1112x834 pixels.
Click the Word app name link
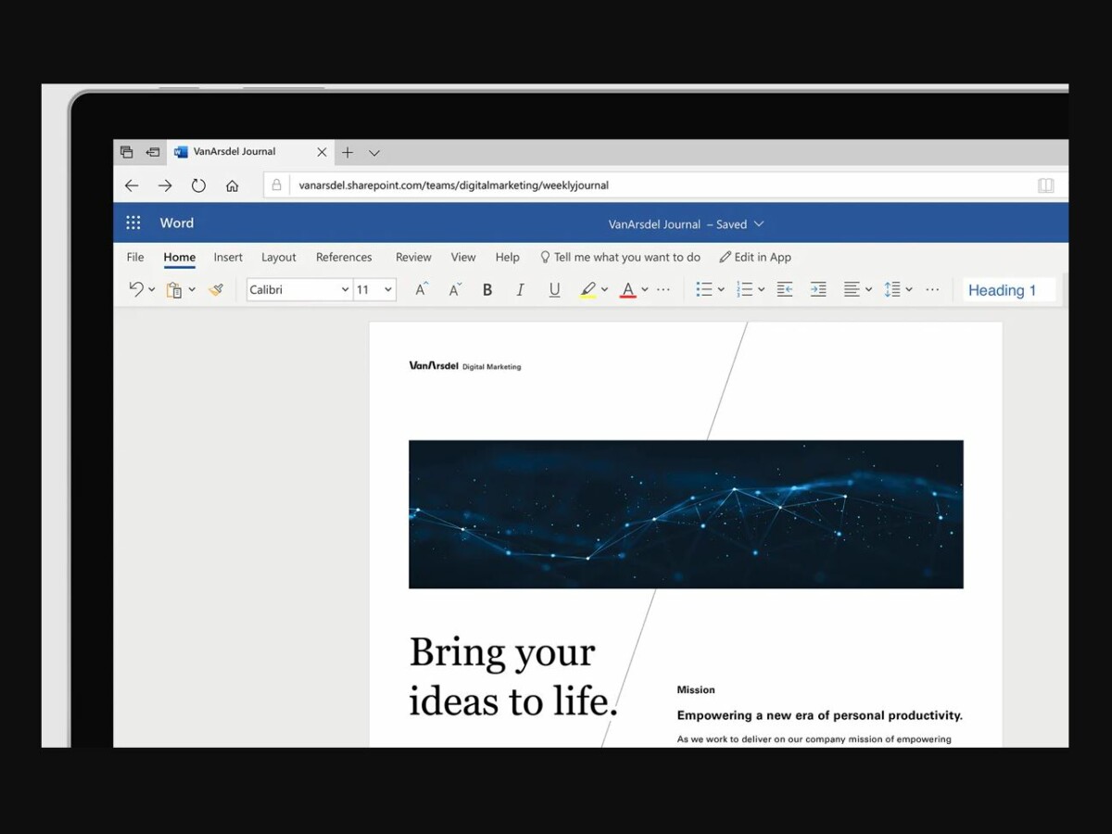[x=177, y=223]
